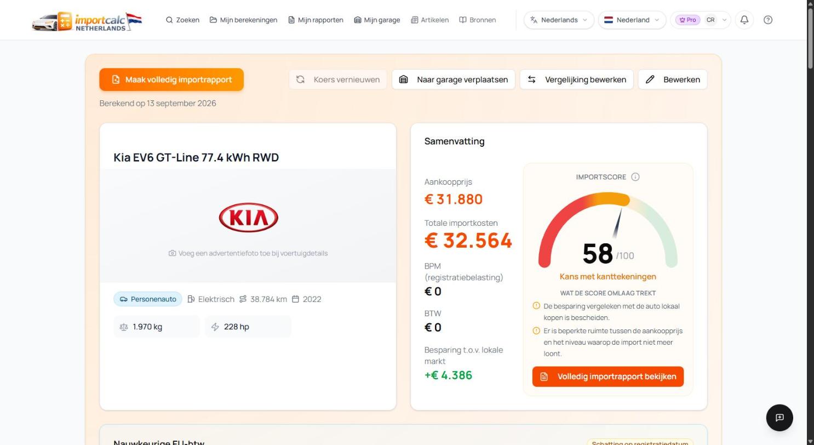The width and height of the screenshot is (814, 445).
Task: Click the ImportCalc Netherlands logo
Action: (87, 21)
